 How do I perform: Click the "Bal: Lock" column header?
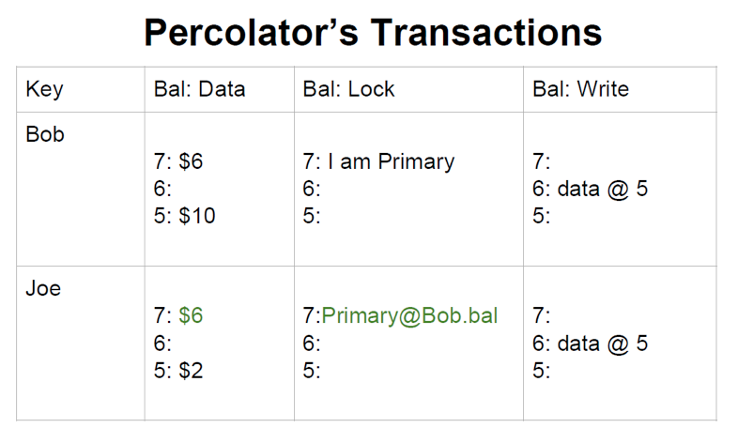coord(348,90)
